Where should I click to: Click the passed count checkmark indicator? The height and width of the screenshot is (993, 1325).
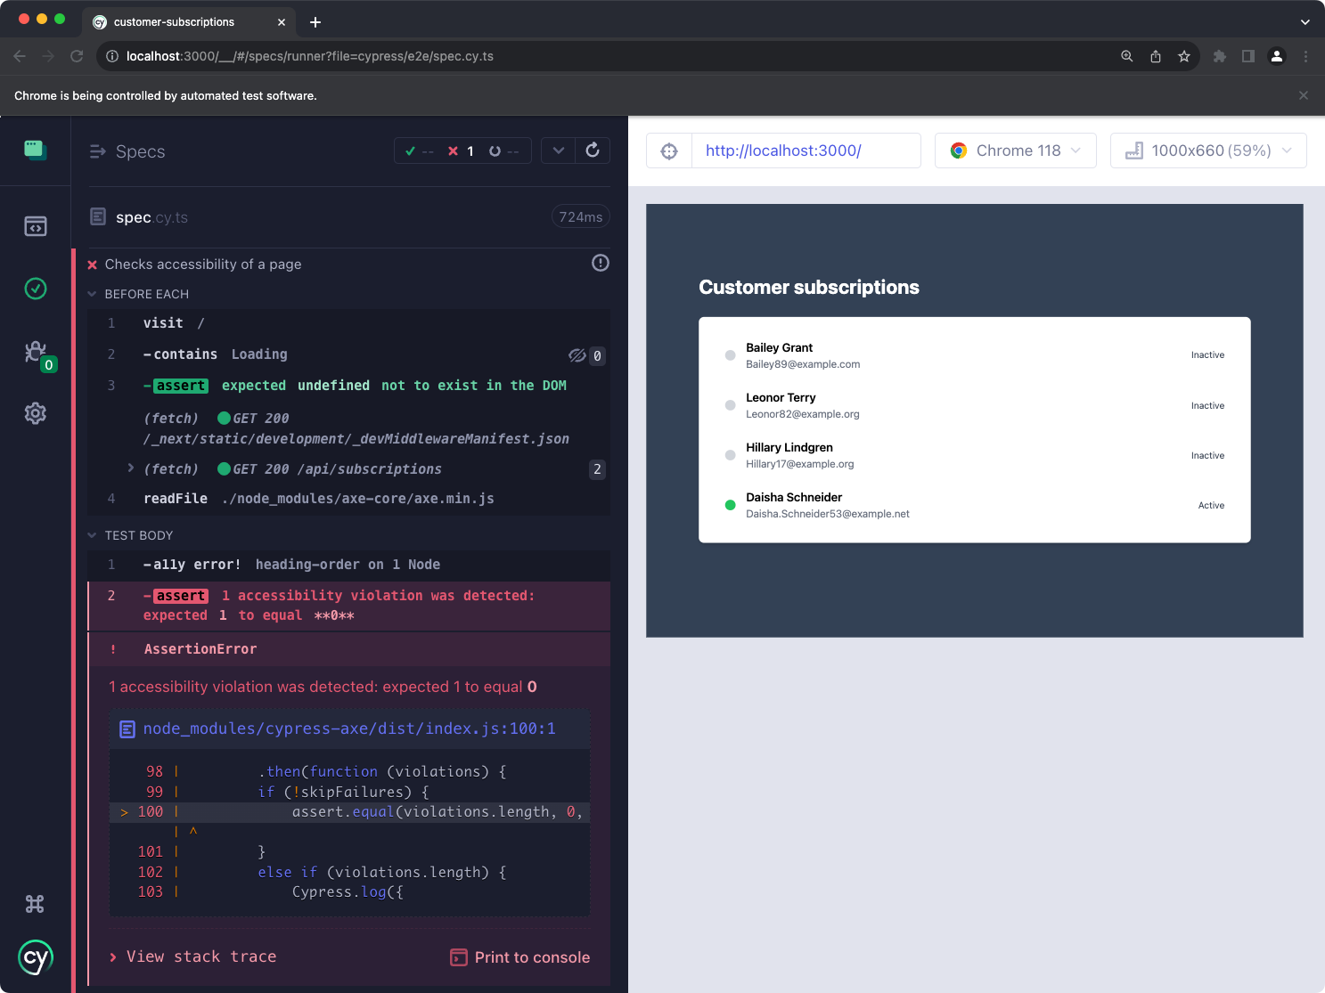pyautogui.click(x=419, y=151)
